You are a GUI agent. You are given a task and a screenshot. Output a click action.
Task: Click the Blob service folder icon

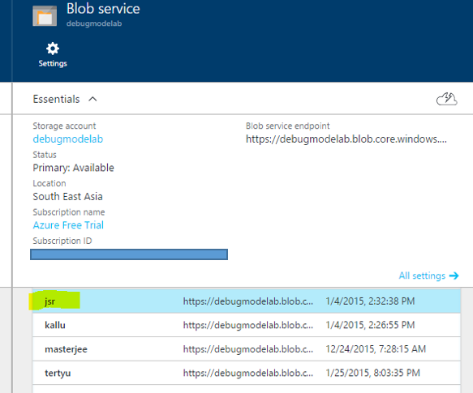click(45, 15)
